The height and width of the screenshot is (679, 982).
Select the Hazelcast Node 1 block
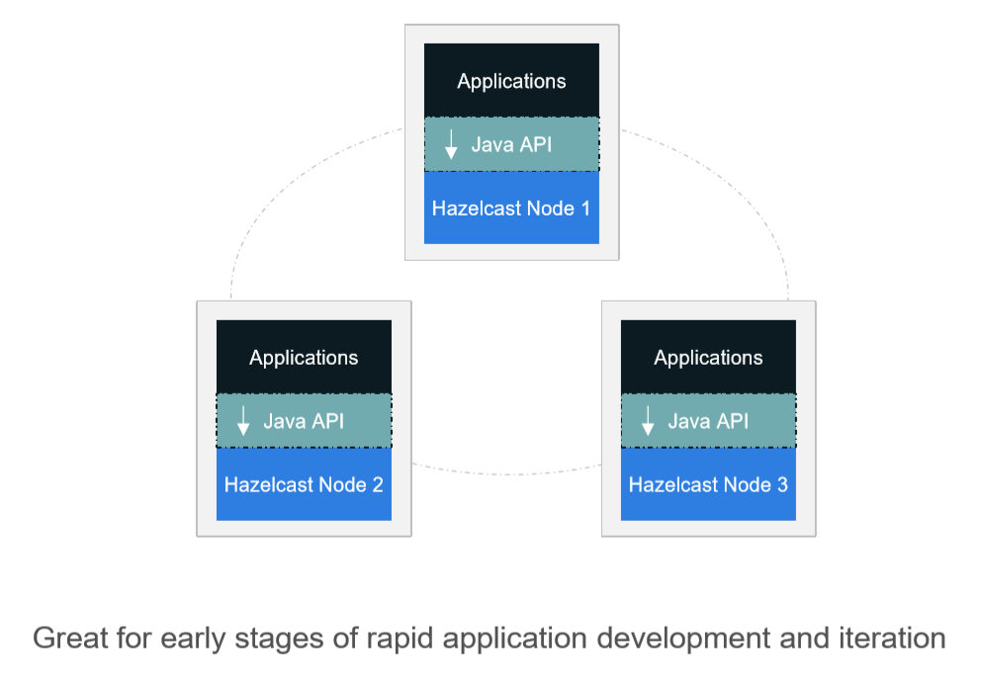511,208
